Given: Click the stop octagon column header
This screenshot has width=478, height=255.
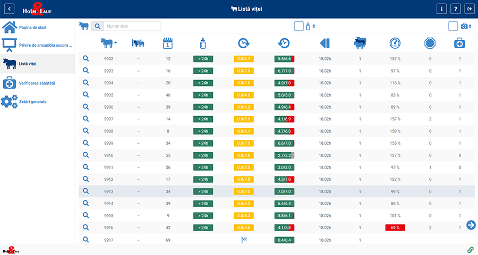Looking at the screenshot, I should [430, 43].
